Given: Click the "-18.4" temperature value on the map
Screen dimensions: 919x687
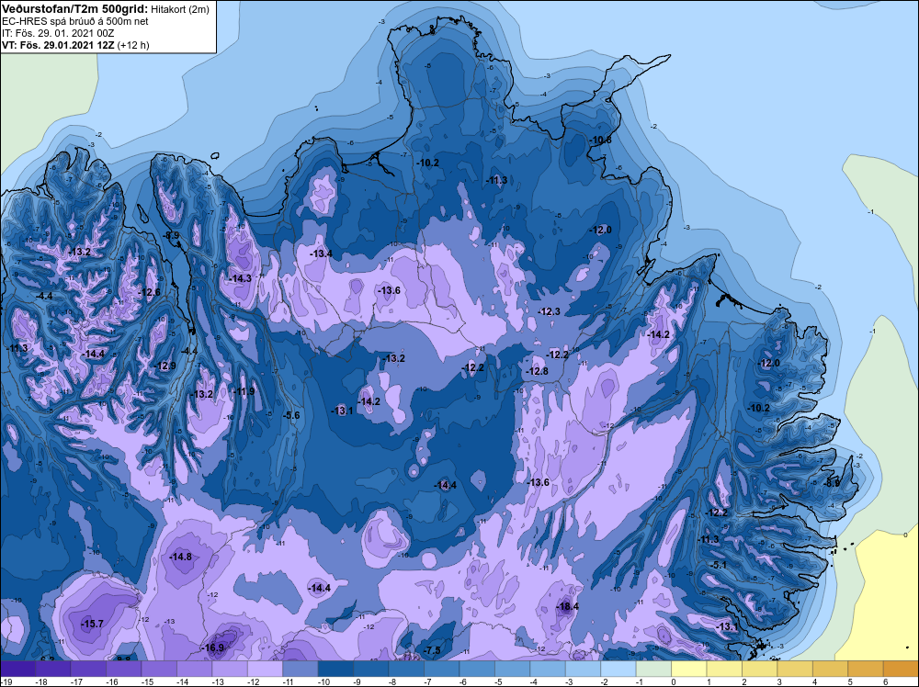Looking at the screenshot, I should pyautogui.click(x=567, y=606).
